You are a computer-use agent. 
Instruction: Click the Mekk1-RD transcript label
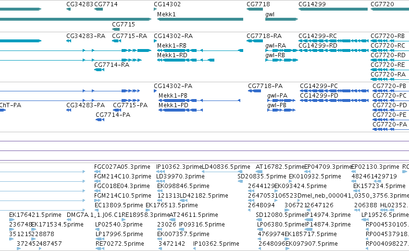(172, 55)
